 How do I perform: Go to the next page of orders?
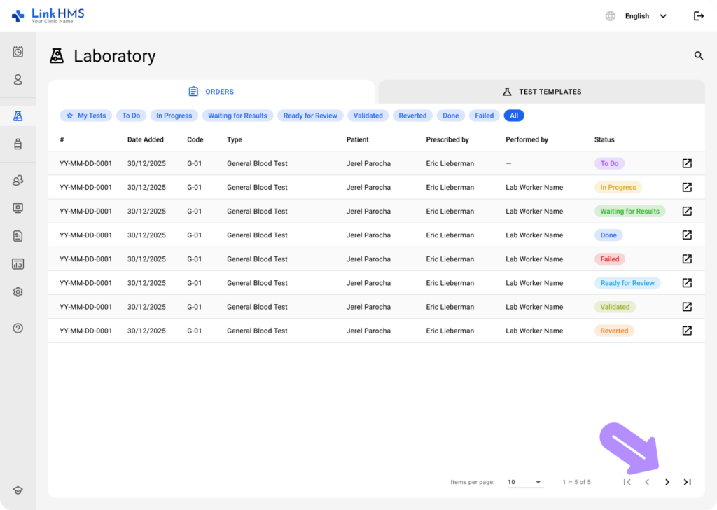[667, 482]
